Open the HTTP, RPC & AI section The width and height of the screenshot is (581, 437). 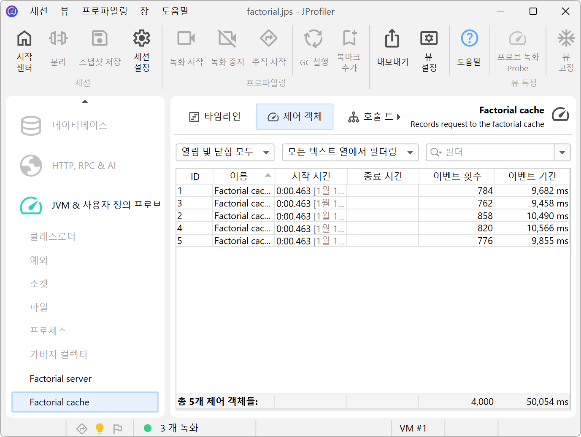(x=84, y=166)
